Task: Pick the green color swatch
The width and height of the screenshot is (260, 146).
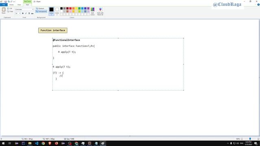Action: pyautogui.click(x=80, y=8)
